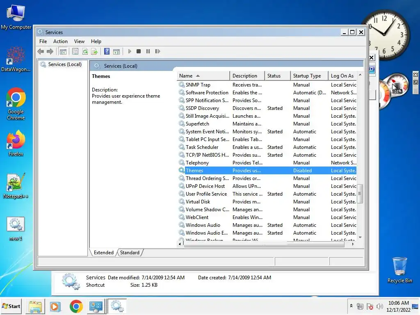Click the gear icon beside Thread Ordering S...

[x=182, y=178]
